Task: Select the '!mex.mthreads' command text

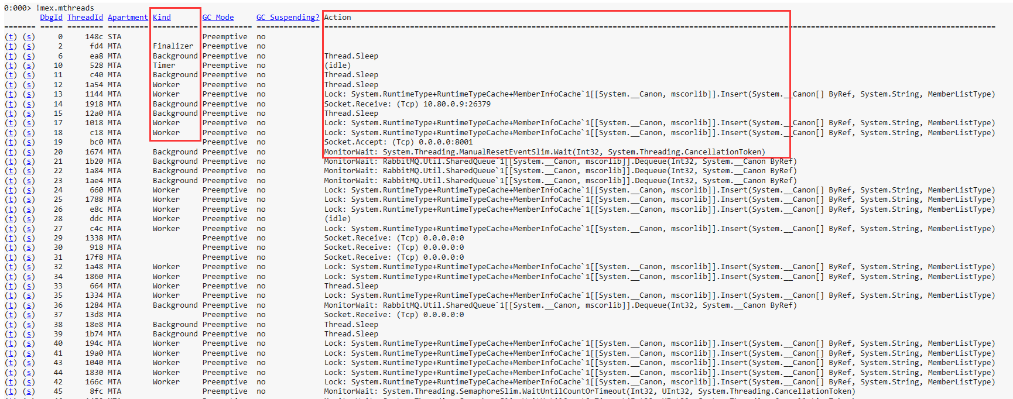Action: [x=64, y=8]
